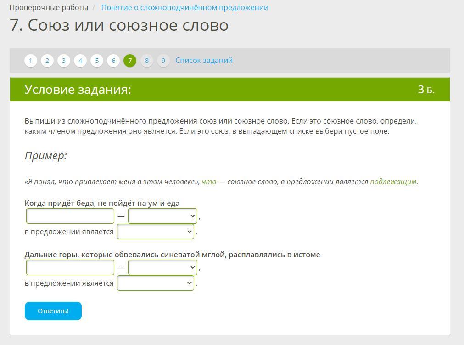This screenshot has width=464, height=345.
Task: Go to task number 4
Action: click(80, 61)
